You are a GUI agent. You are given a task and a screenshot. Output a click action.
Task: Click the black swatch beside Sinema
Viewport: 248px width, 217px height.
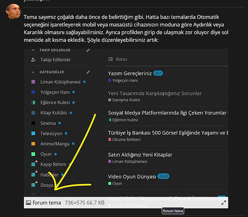pos(33,123)
